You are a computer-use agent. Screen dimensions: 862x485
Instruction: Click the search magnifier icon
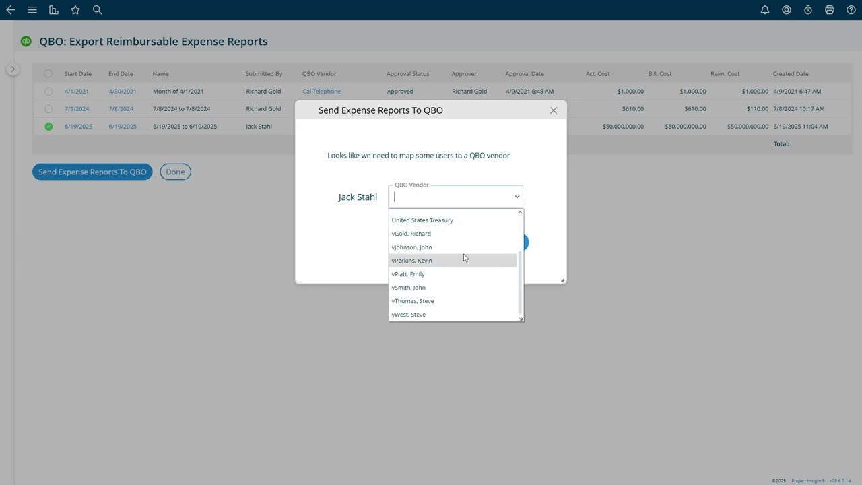tap(97, 10)
